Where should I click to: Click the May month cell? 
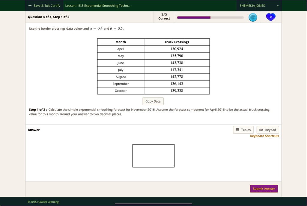tap(121, 56)
